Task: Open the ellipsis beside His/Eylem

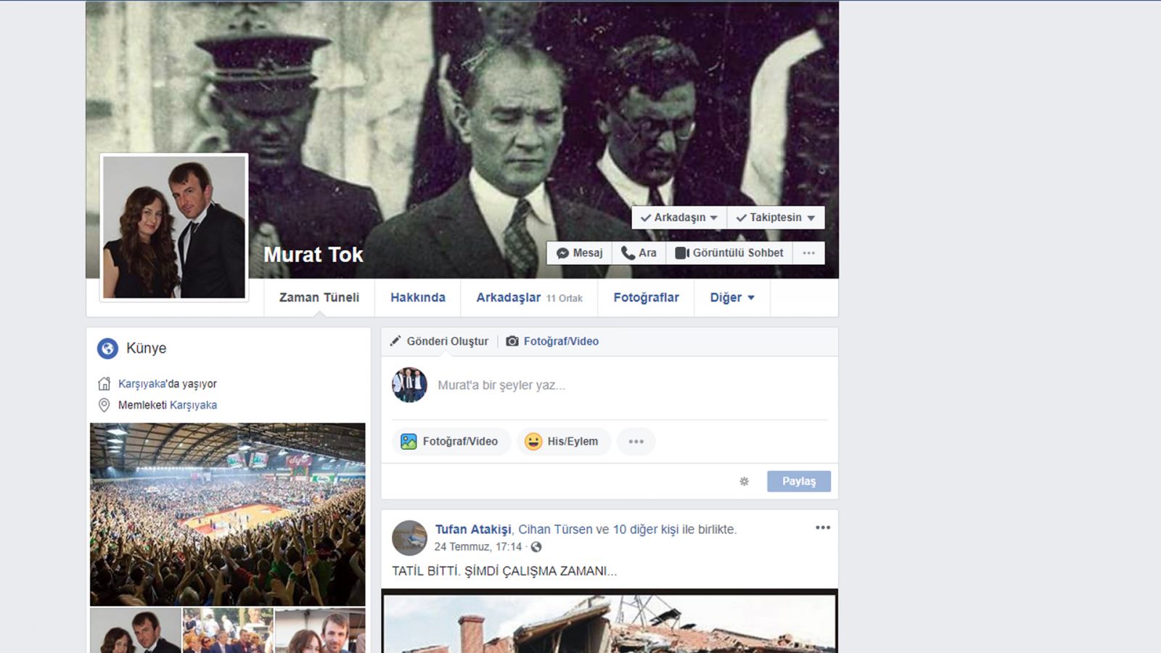Action: (x=636, y=441)
